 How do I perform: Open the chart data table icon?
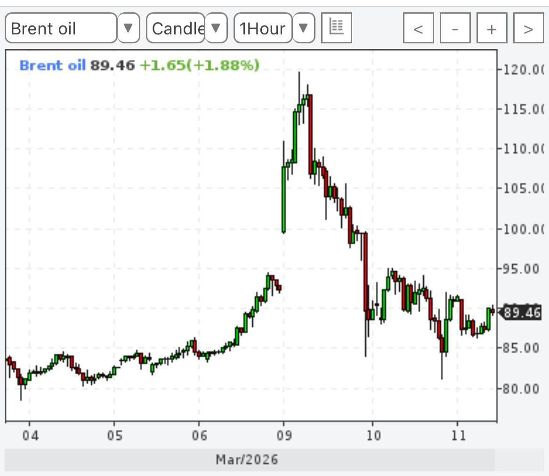pyautogui.click(x=336, y=28)
